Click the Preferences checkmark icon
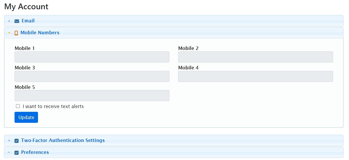 click(x=17, y=152)
